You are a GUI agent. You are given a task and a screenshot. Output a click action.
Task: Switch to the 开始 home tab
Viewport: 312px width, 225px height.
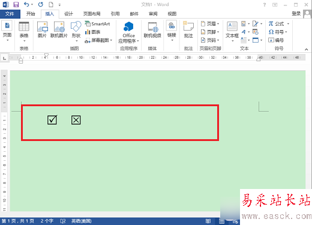[x=31, y=14]
